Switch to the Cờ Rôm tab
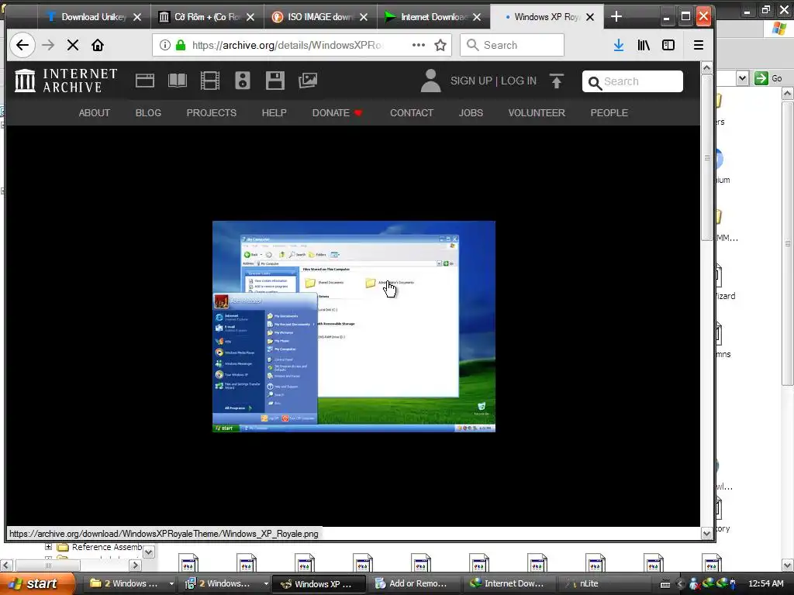Image resolution: width=794 pixels, height=595 pixels. (x=206, y=17)
